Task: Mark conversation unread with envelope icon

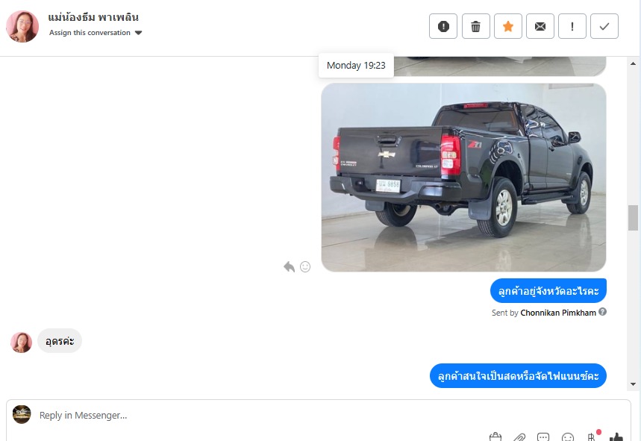Action: tap(540, 26)
